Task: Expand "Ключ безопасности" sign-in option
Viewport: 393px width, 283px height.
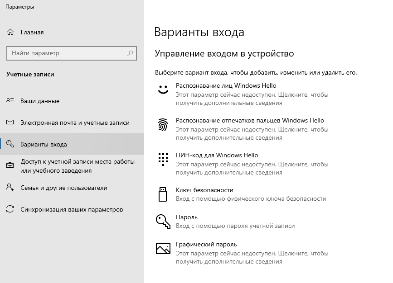Action: tap(242, 194)
